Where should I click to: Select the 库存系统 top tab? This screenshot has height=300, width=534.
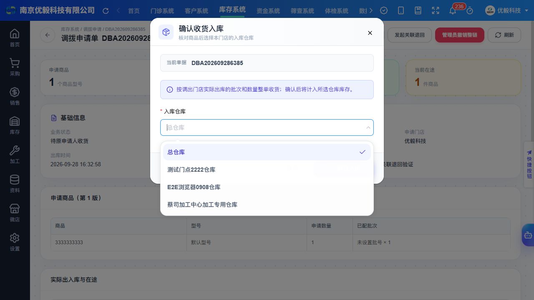point(232,10)
